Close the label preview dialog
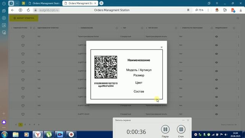This screenshot has width=245, height=138. tap(162, 47)
